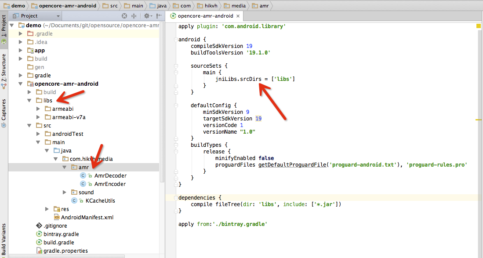The width and height of the screenshot is (483, 258).
Task: Collapse the demo root project node
Action: [12, 25]
